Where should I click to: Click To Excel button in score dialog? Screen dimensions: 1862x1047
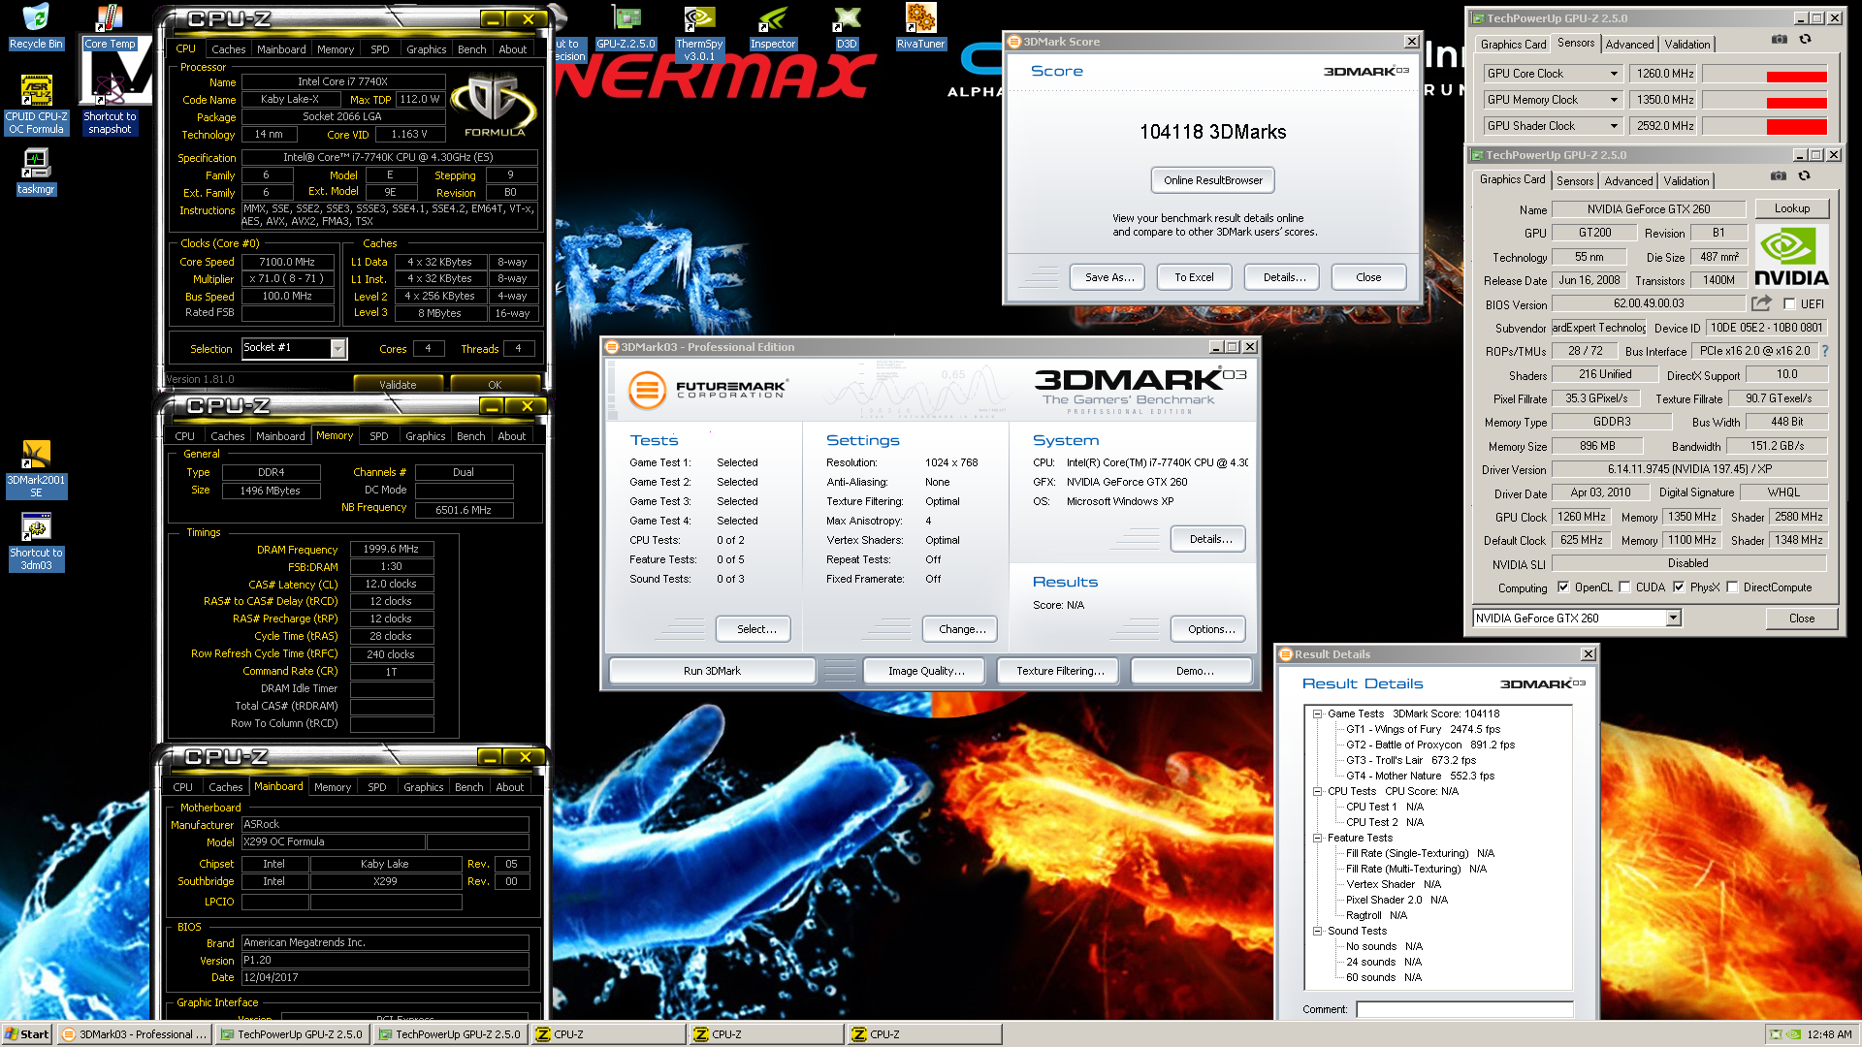pyautogui.click(x=1194, y=277)
